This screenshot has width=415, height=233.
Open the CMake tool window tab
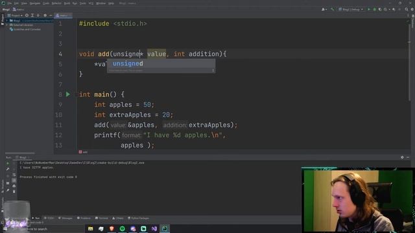(118, 218)
